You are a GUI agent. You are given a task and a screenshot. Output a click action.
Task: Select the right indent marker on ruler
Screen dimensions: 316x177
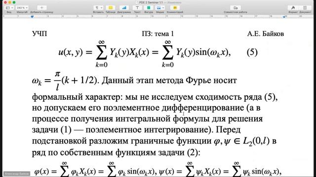coord(284,17)
